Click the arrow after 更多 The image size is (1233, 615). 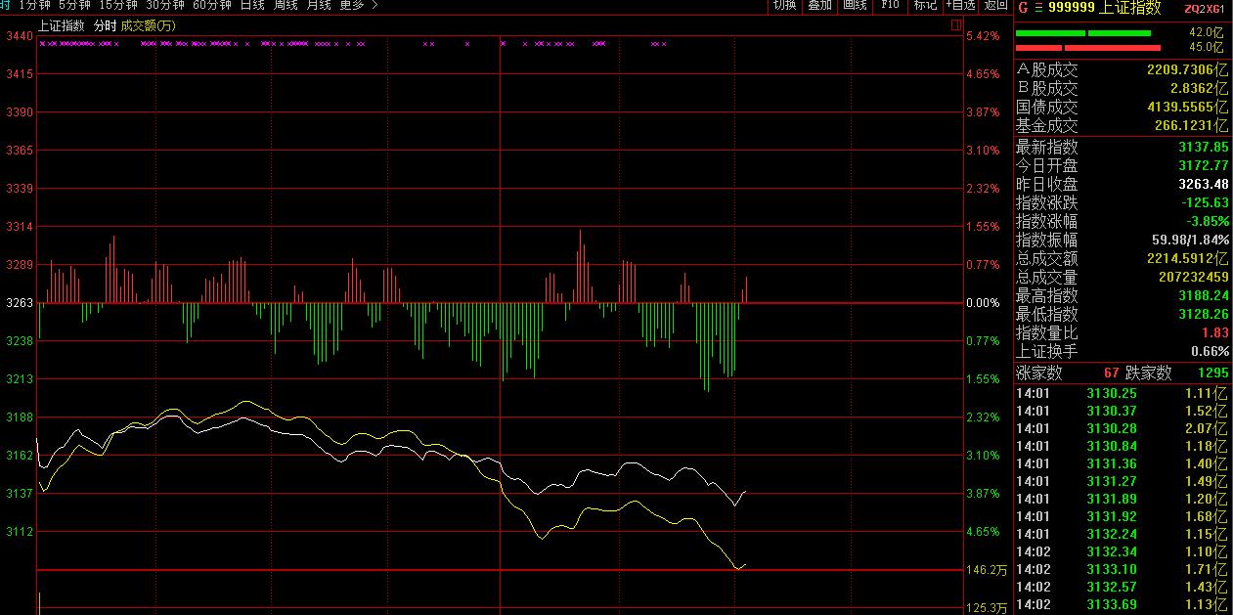374,5
